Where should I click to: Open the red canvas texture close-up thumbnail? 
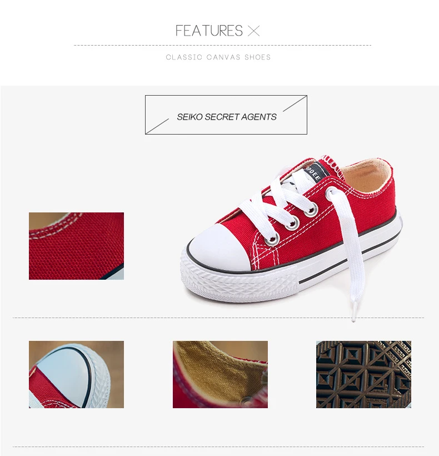(77, 246)
